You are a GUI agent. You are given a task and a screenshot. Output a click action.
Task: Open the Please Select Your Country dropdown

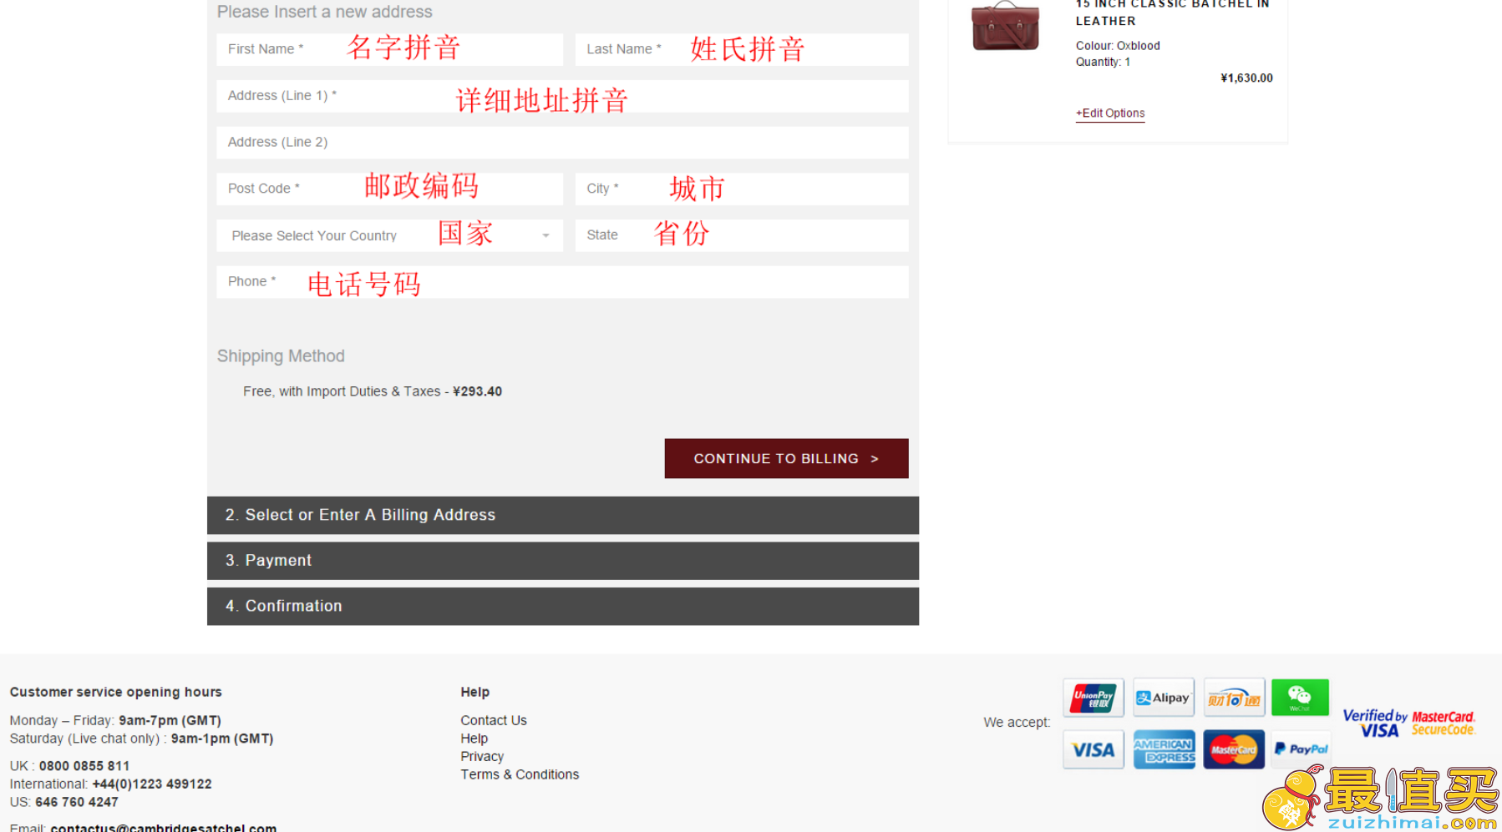(x=389, y=235)
